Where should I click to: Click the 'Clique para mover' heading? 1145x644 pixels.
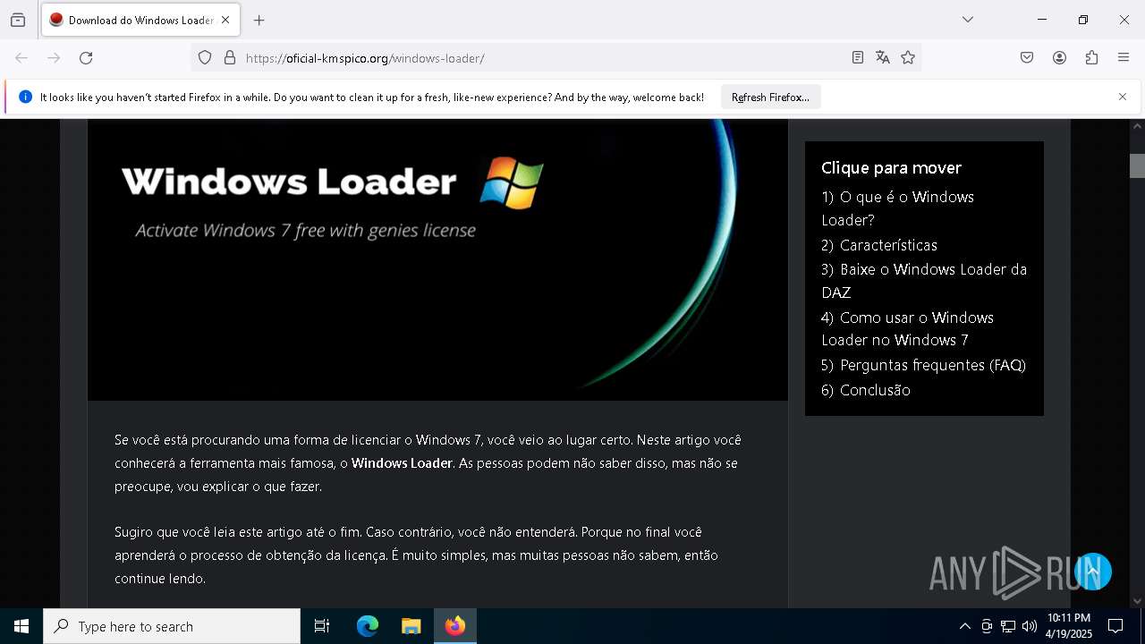[891, 168]
